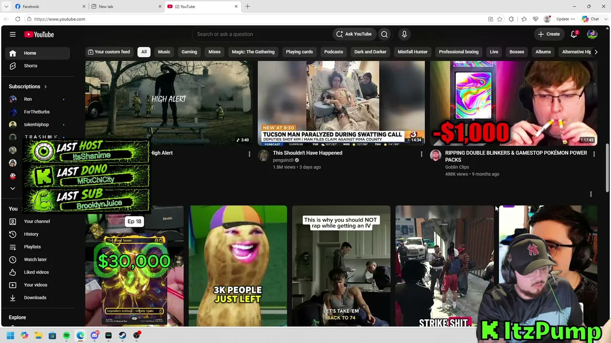Click the Goblin Clips channel avatar
This screenshot has width=611, height=343.
tap(436, 155)
